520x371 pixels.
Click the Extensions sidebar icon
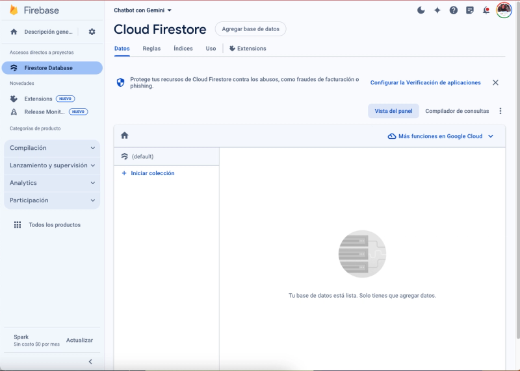14,99
